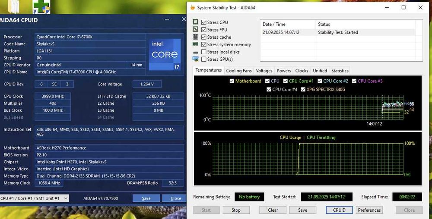Enable the Stress local disks checkbox
432x219 pixels.
tap(203, 52)
